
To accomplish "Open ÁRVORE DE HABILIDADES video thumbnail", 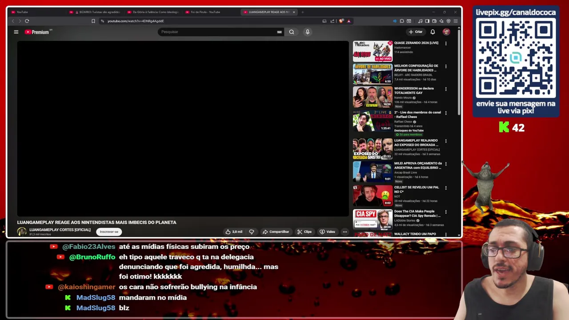I will point(373,74).
